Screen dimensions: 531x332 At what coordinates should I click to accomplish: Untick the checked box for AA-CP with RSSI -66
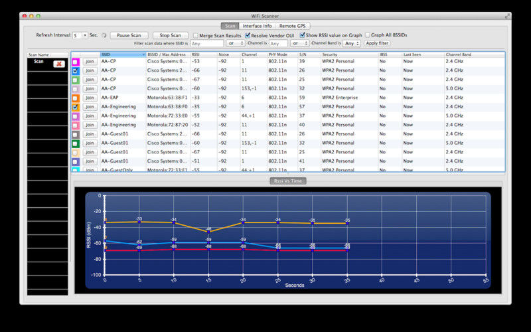75,71
